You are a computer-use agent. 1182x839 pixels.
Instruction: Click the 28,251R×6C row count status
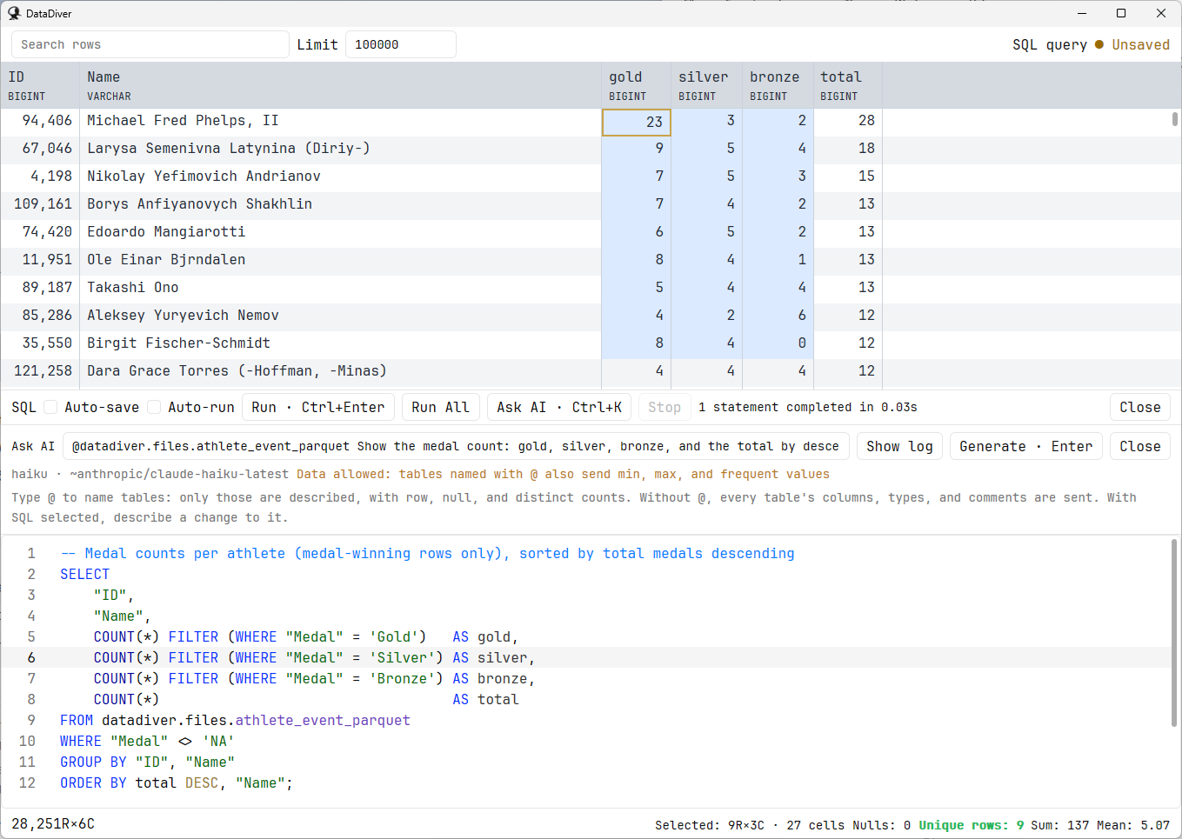pyautogui.click(x=53, y=823)
